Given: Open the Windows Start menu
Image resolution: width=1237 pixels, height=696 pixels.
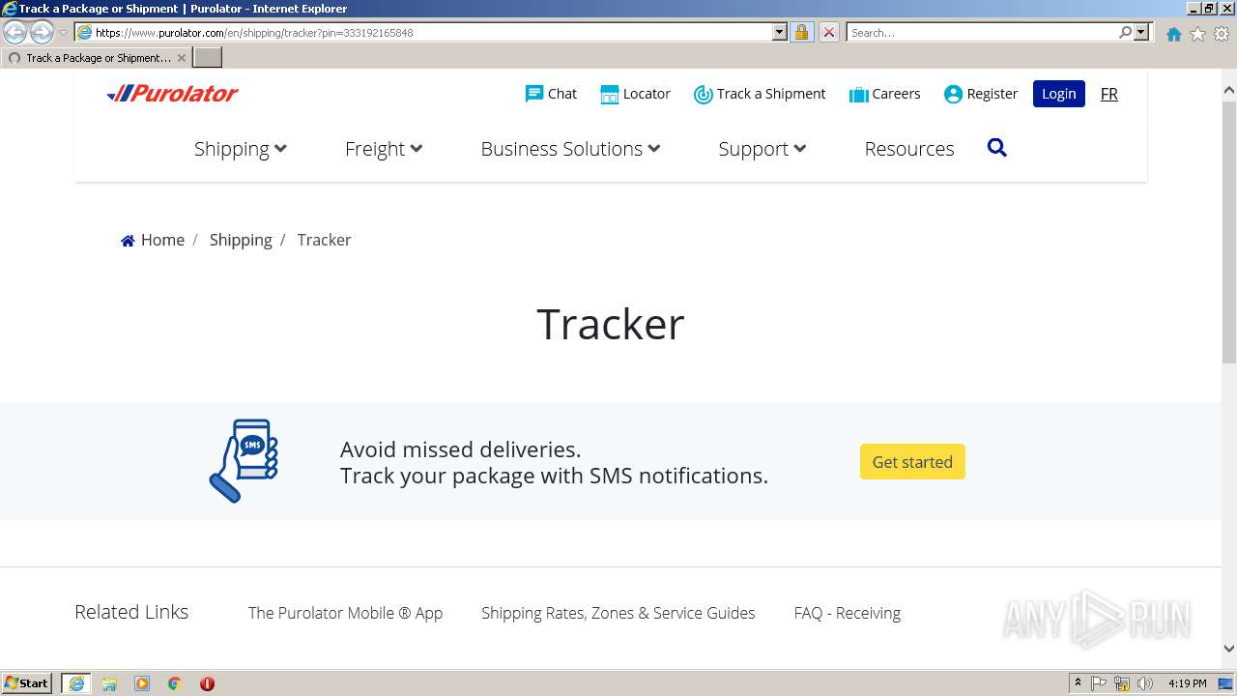Looking at the screenshot, I should (27, 683).
